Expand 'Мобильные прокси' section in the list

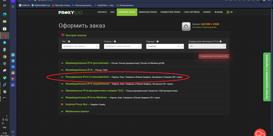tap(144, 111)
